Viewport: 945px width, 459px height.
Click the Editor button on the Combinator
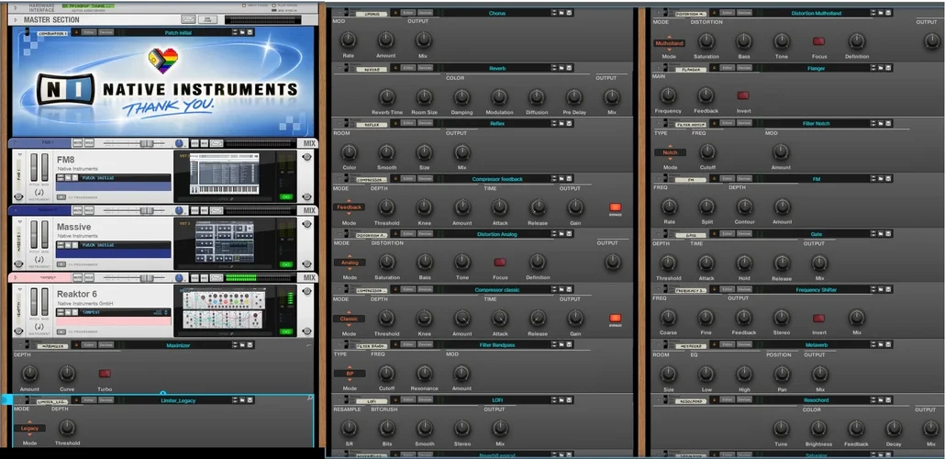(x=89, y=32)
